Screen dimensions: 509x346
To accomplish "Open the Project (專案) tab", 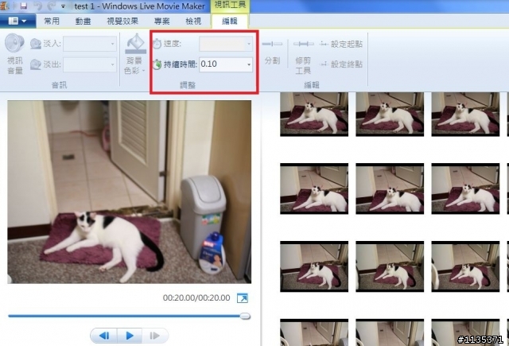I will [x=162, y=21].
